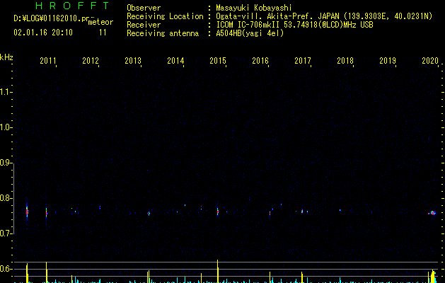This screenshot has height=283, width=445.
Task: Click the 2012 time axis label
Action: point(91,61)
